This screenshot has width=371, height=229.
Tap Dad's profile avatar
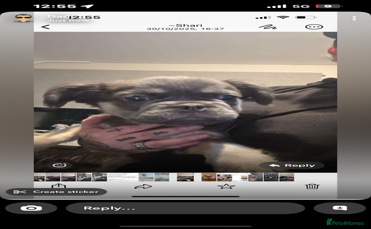[23, 18]
